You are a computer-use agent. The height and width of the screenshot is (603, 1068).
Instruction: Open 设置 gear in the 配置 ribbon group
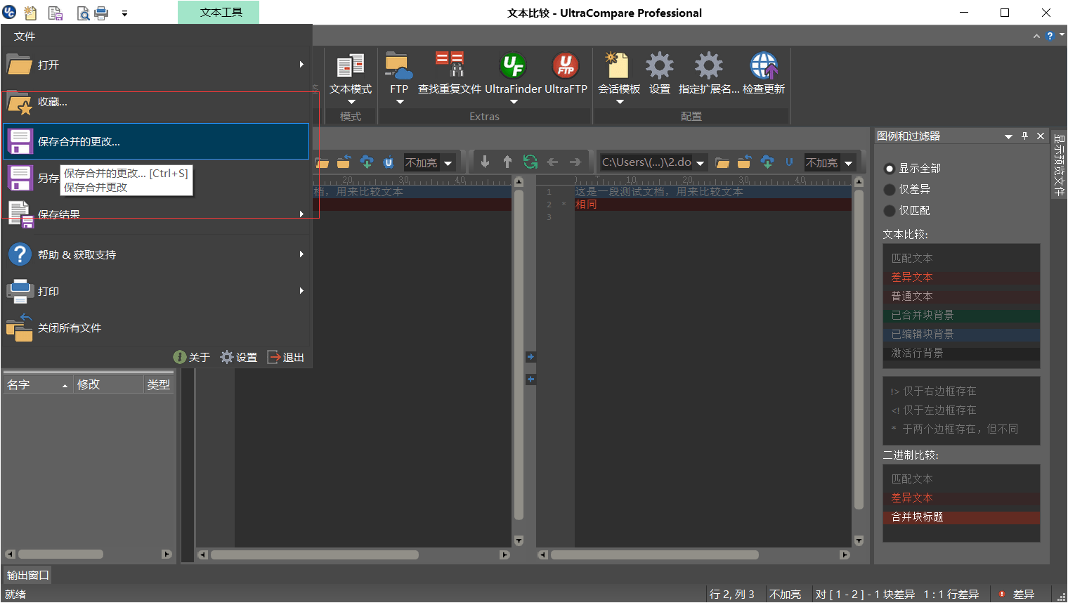[x=659, y=74]
